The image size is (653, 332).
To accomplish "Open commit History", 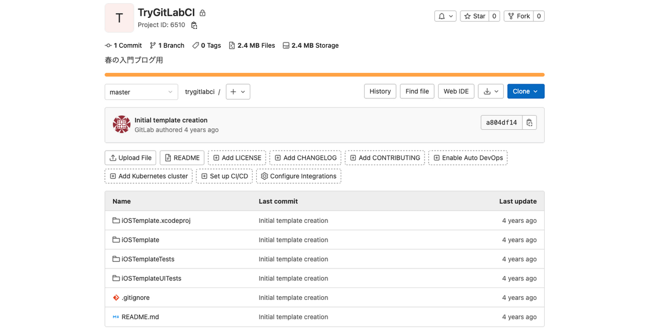I will (380, 91).
